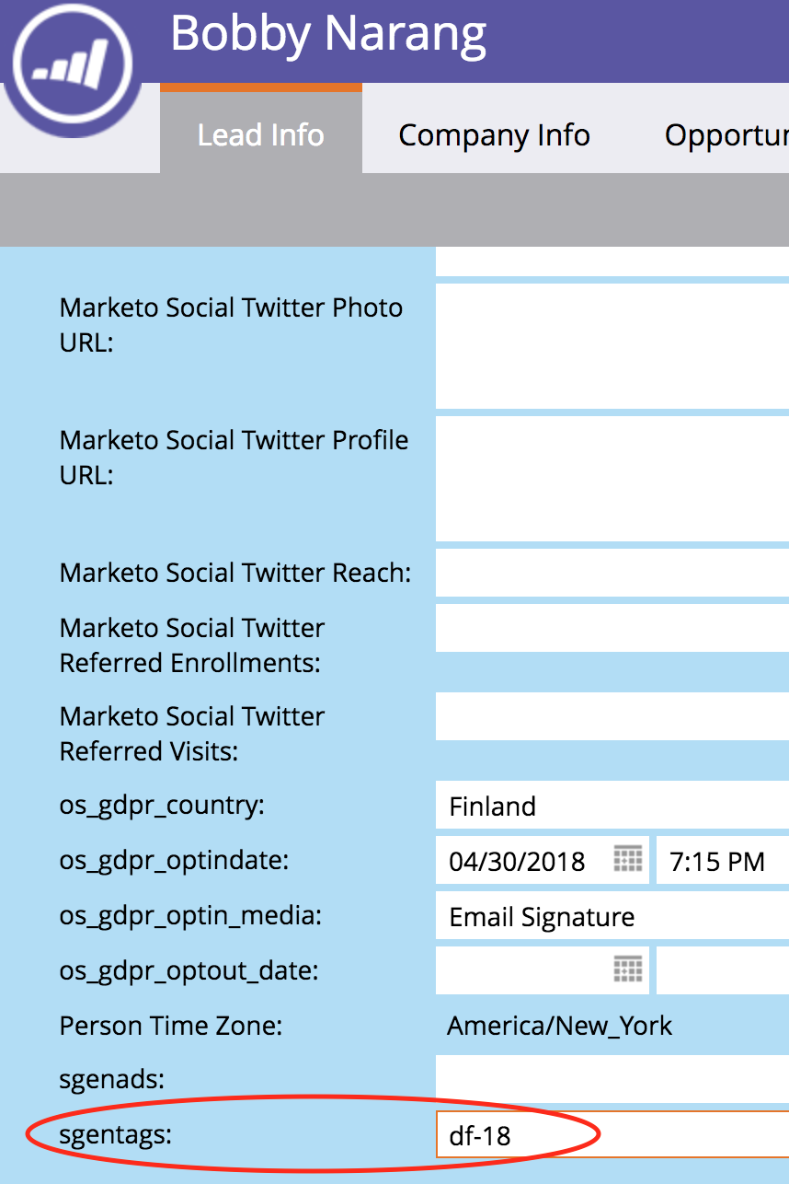The image size is (789, 1184).
Task: Click the Marketo logo icon
Action: tap(72, 66)
